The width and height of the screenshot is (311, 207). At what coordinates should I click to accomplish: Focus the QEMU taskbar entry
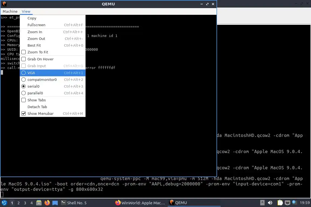pyautogui.click(x=194, y=203)
